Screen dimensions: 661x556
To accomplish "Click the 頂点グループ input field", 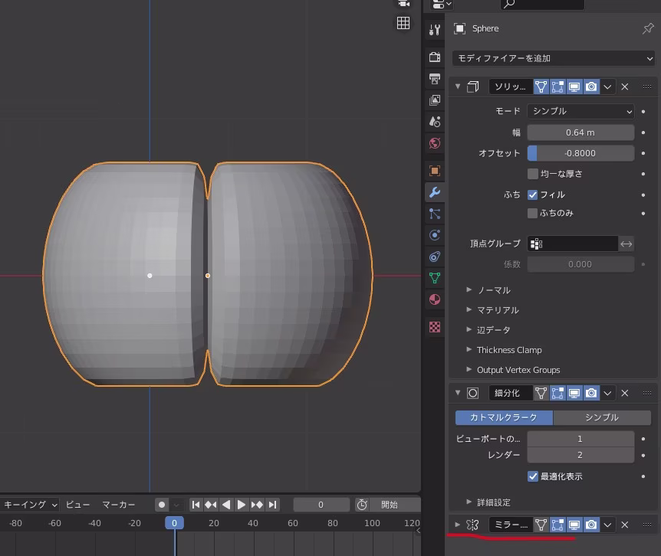I will 573,244.
